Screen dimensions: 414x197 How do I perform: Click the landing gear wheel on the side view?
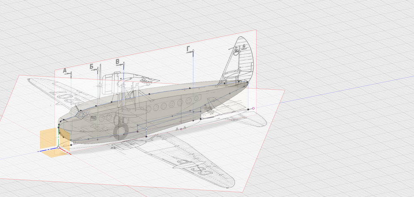(x=121, y=132)
